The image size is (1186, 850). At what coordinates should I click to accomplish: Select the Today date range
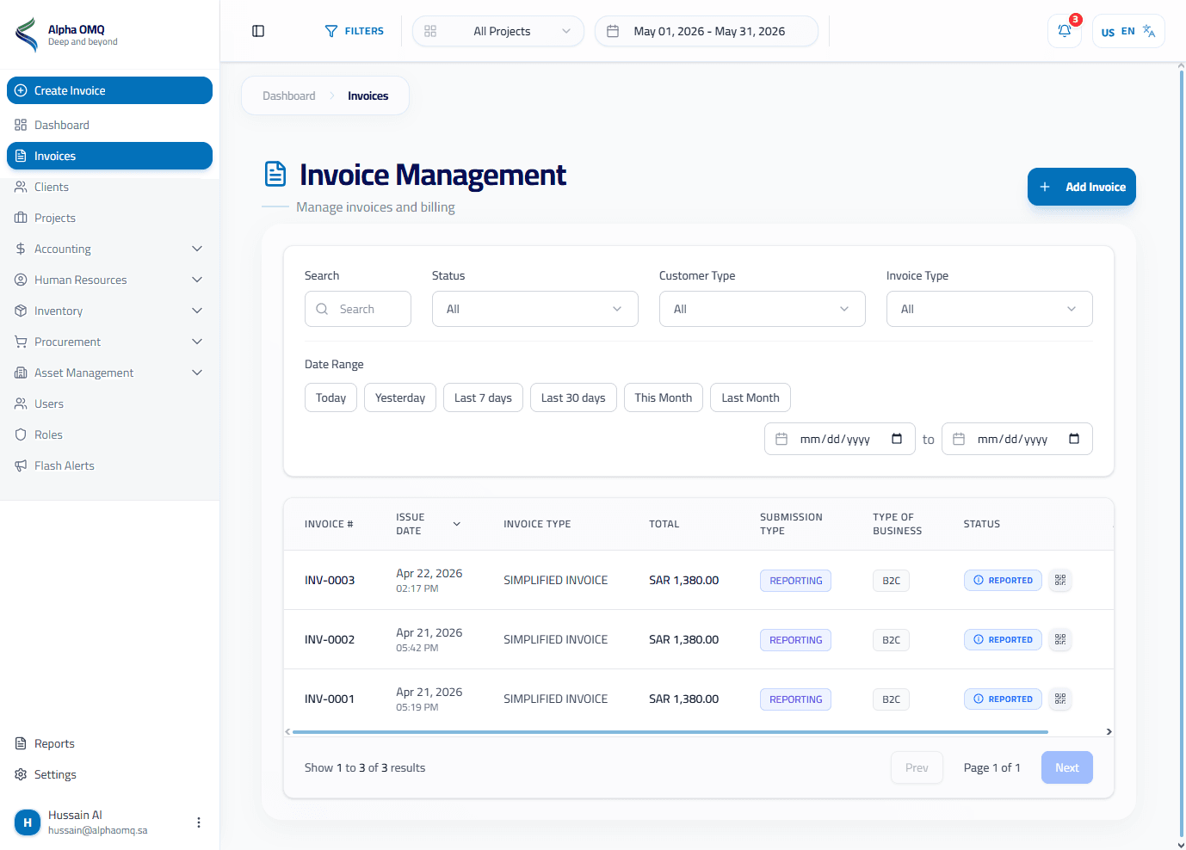tap(330, 397)
